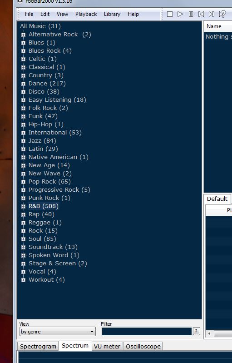This screenshot has height=363, width=232.
Task: Start playback with the Play button
Action: click(180, 14)
